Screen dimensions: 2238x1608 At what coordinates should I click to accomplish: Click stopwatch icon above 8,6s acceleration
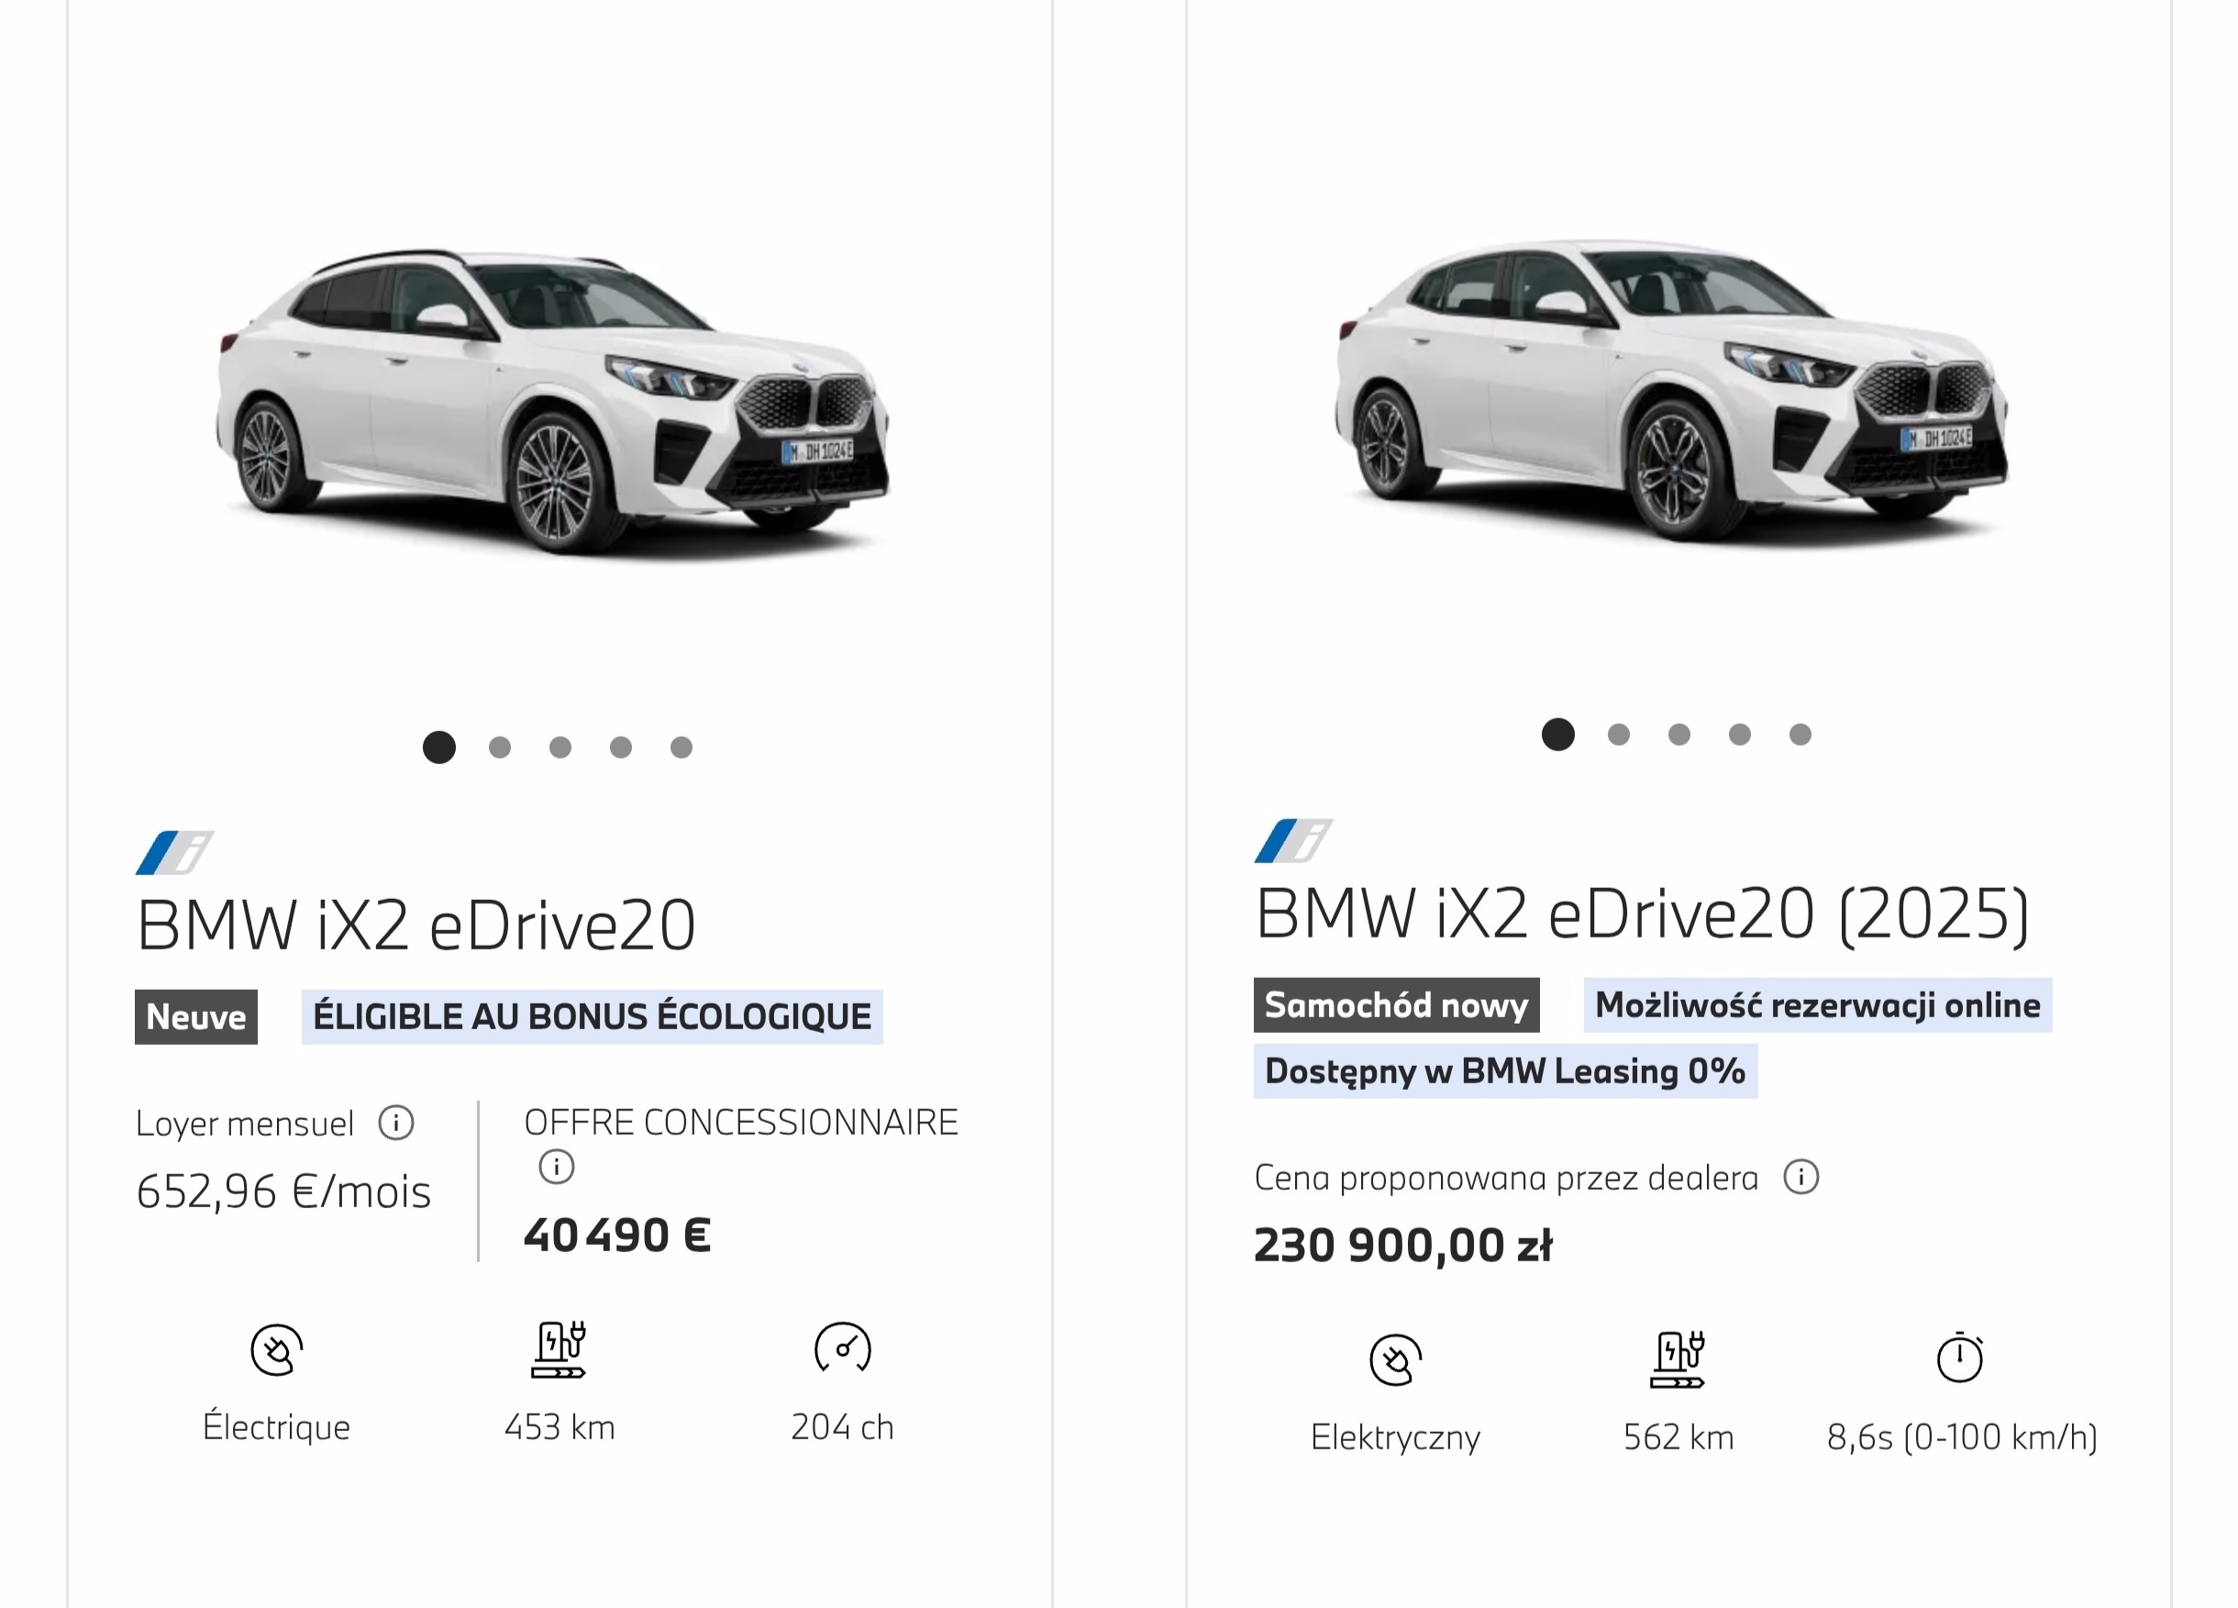[1960, 1358]
